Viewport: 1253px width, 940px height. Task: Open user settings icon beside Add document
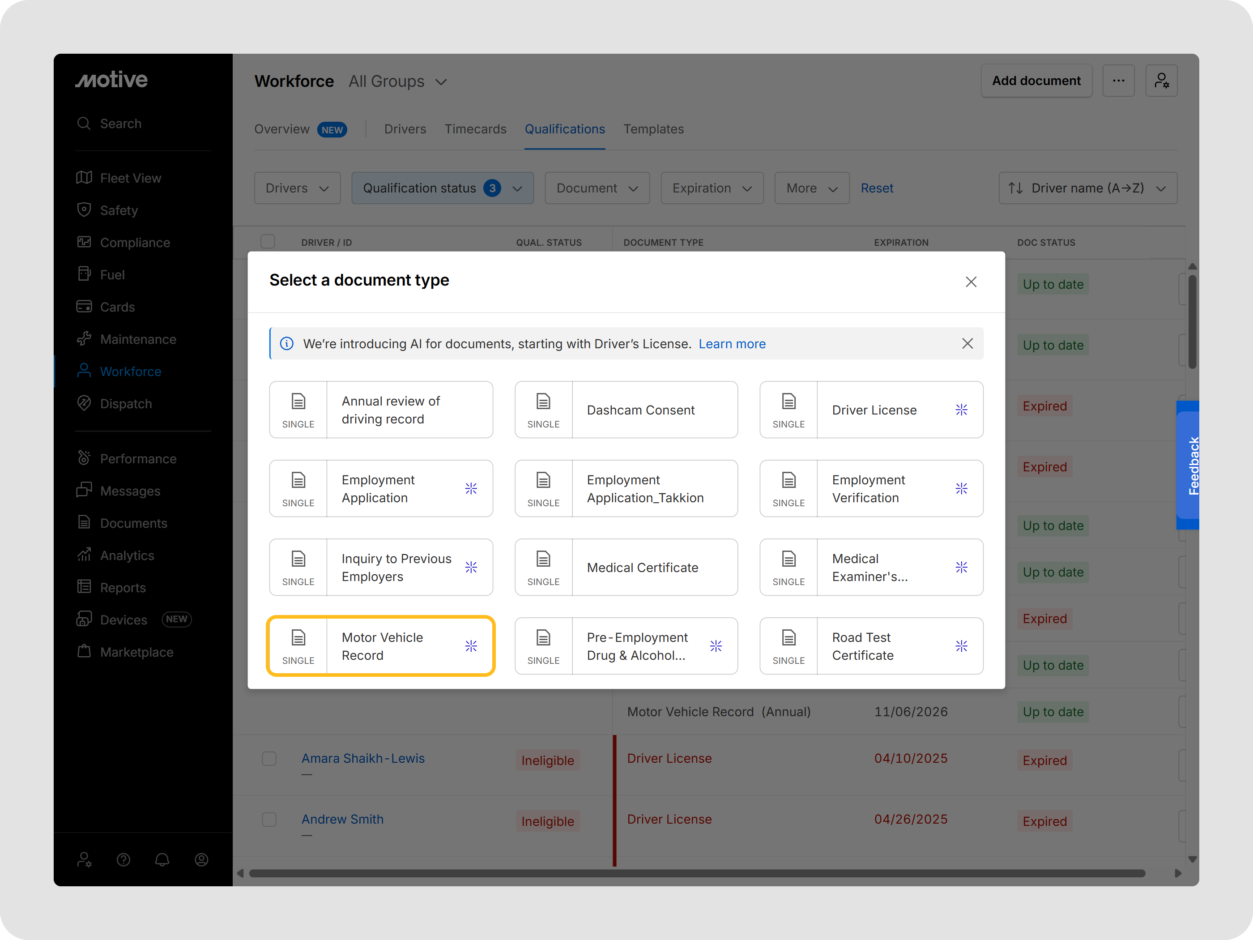click(x=1161, y=81)
